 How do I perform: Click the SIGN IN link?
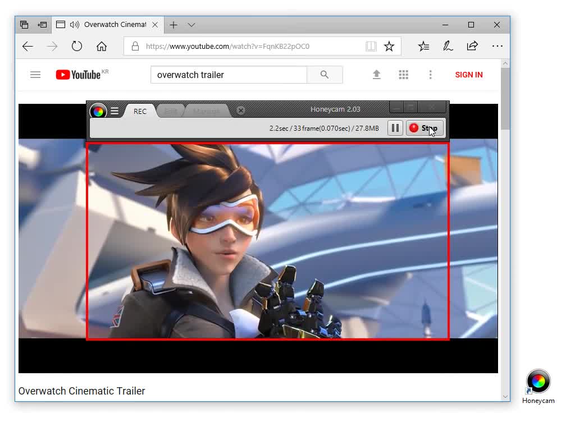469,75
